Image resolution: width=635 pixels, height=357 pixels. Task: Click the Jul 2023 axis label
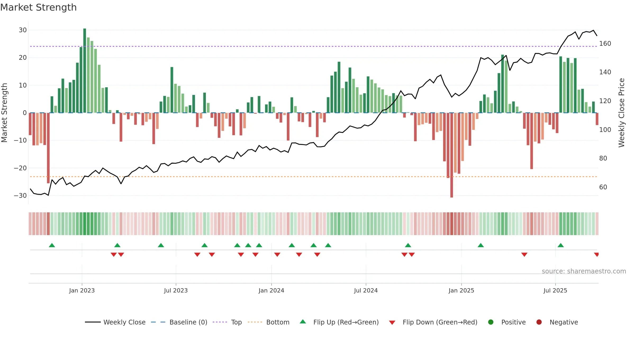click(176, 290)
